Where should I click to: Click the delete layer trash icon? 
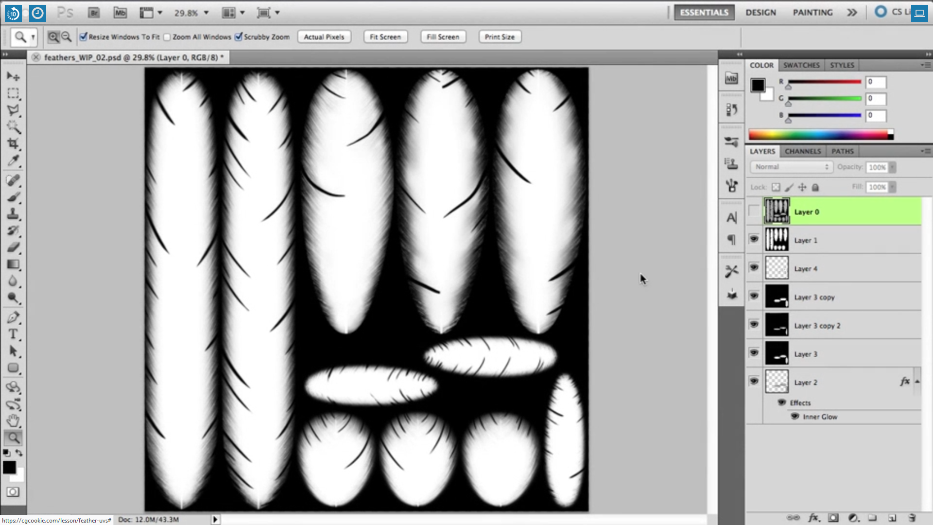point(912,518)
